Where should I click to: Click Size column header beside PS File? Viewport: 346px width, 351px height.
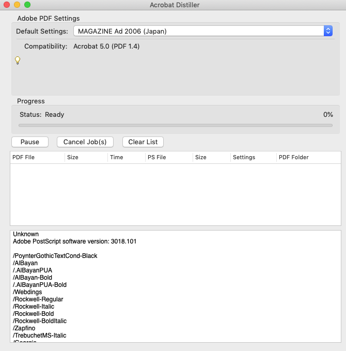[210, 157]
